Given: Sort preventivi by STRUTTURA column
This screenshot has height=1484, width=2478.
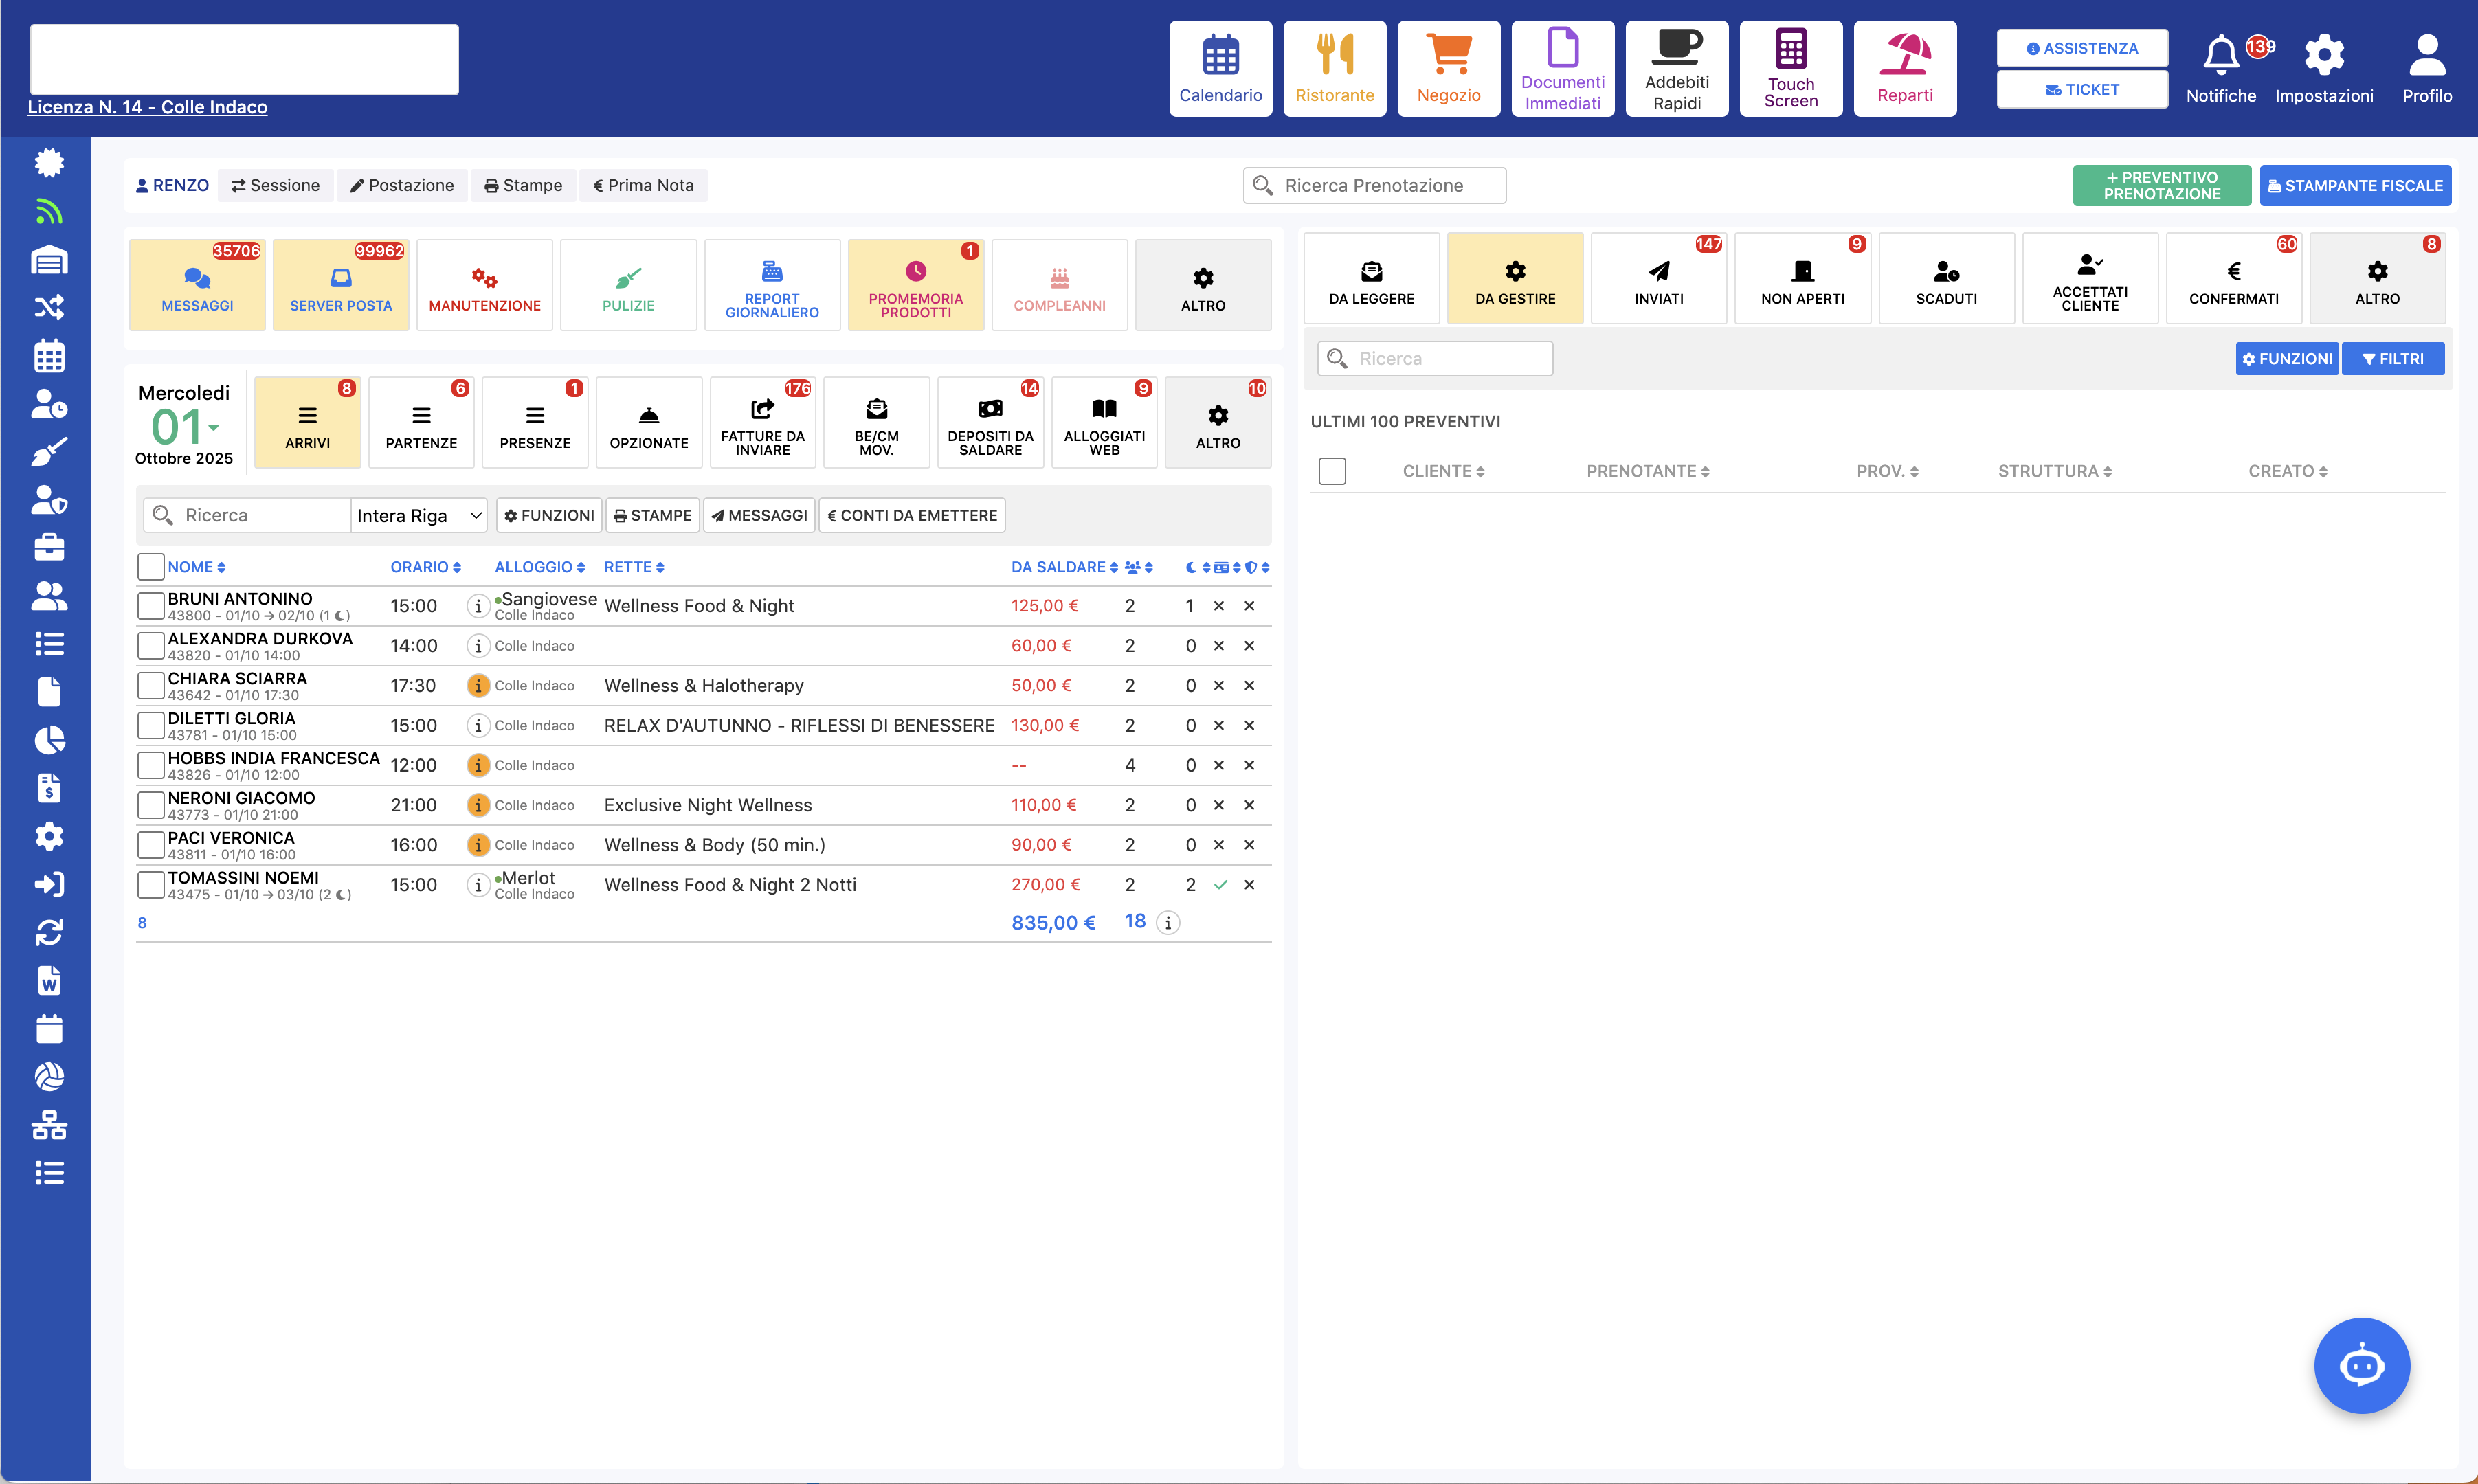Looking at the screenshot, I should point(2054,471).
